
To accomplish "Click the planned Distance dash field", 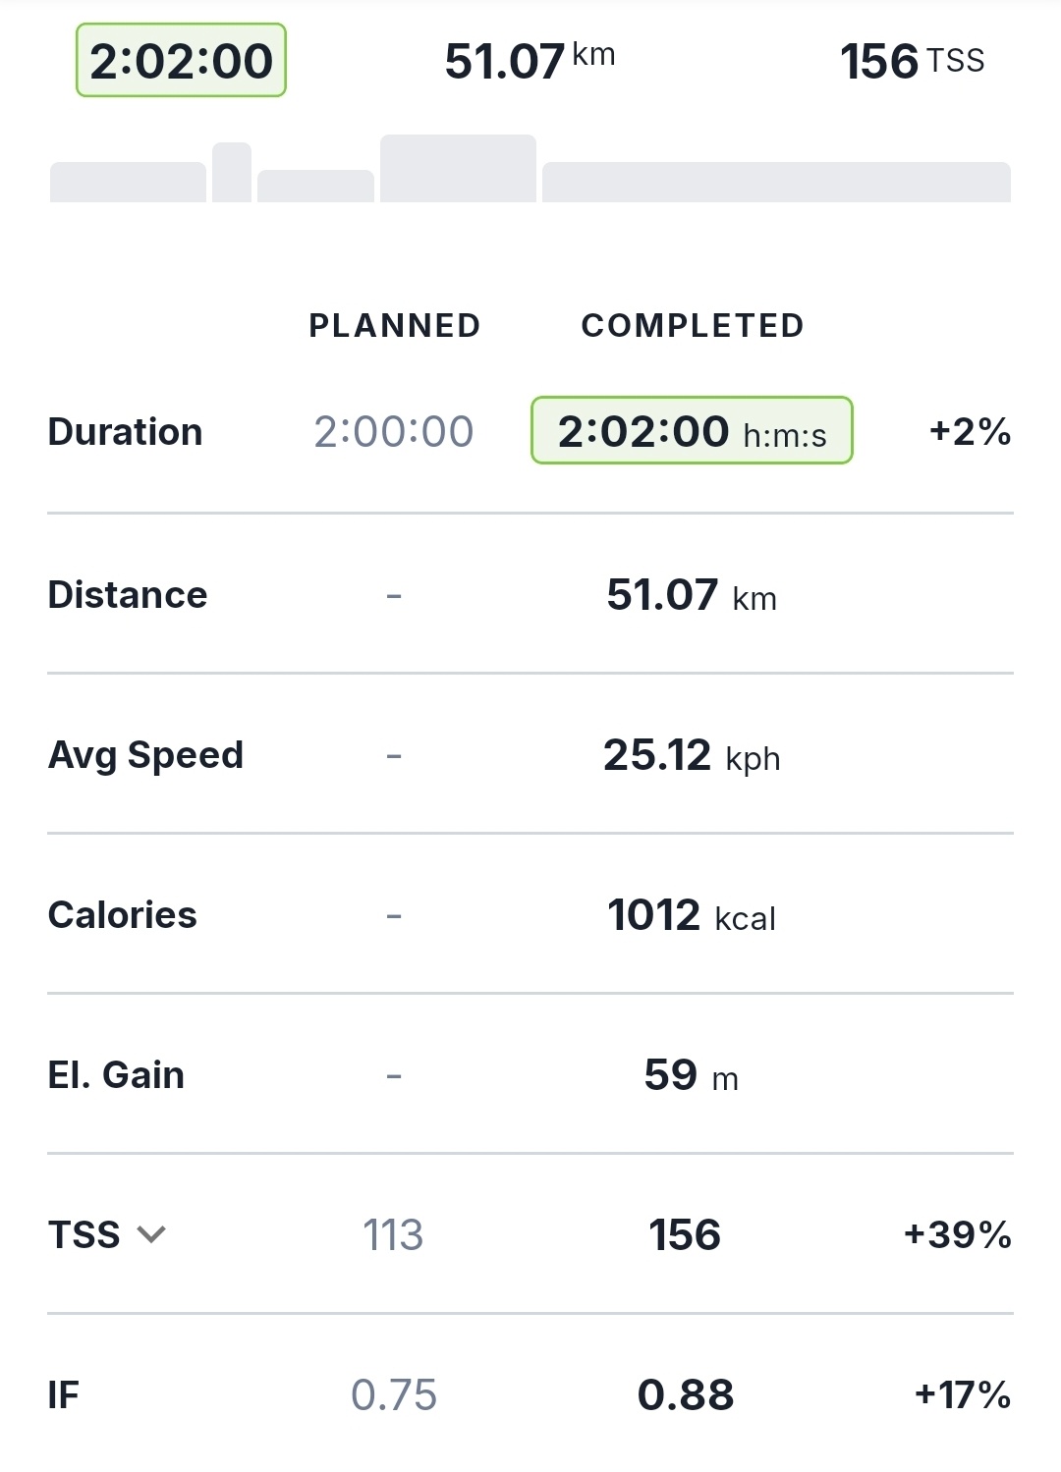I will pyautogui.click(x=394, y=595).
